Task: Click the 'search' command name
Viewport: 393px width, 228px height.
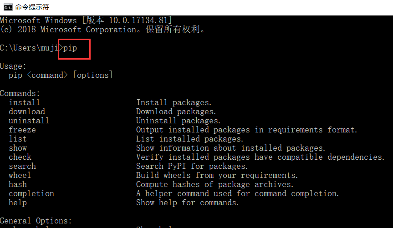Action: coord(22,166)
